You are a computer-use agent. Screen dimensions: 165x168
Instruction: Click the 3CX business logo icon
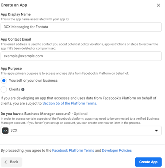[6, 130]
